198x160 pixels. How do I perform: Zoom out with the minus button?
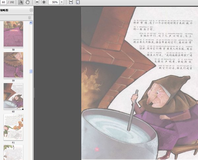tap(37, 2)
